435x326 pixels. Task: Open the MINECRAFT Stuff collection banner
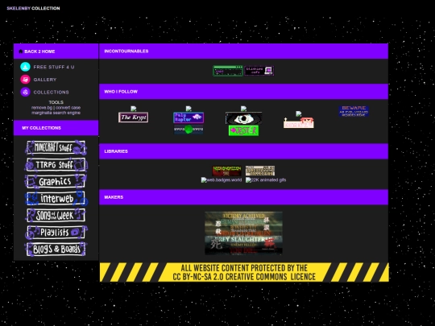click(56, 147)
